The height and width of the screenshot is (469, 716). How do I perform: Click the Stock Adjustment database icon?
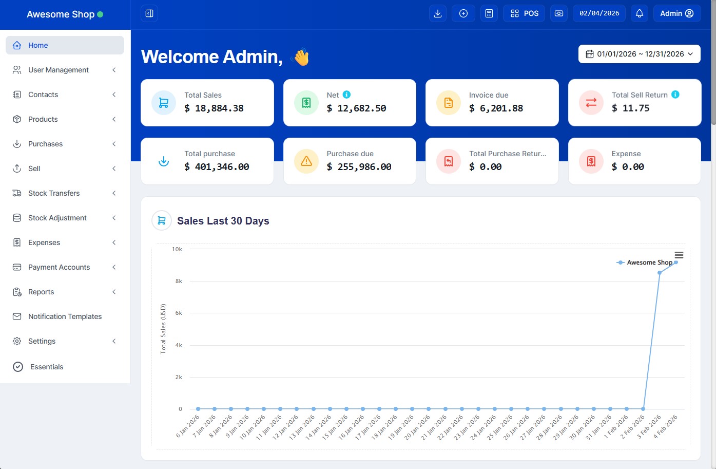click(17, 218)
